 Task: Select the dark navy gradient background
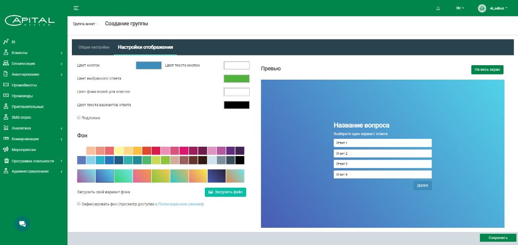[x=217, y=176]
